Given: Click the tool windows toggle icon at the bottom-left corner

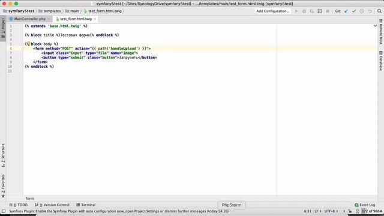Looking at the screenshot, I should click(4, 211).
